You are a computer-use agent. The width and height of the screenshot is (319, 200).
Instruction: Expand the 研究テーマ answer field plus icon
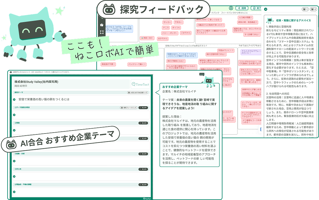coord(14,99)
